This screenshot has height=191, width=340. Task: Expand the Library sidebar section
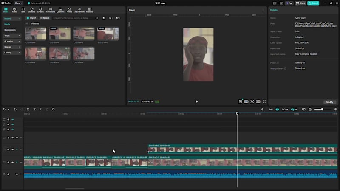pos(11,52)
